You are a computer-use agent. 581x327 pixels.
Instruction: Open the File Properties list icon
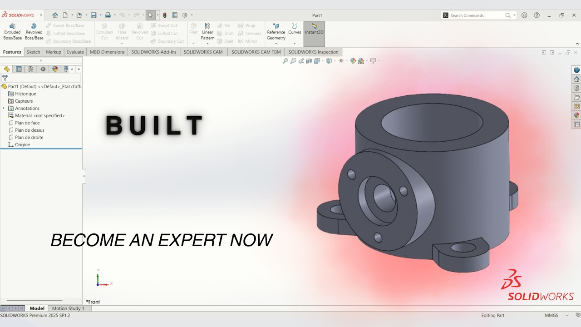[x=175, y=15]
